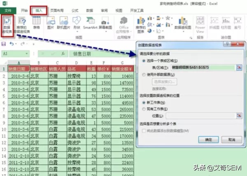Click the dialog help question mark button
Viewport: 247px width, 176px height.
click(227, 44)
